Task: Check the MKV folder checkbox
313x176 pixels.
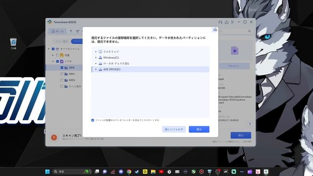Action: coord(62,74)
